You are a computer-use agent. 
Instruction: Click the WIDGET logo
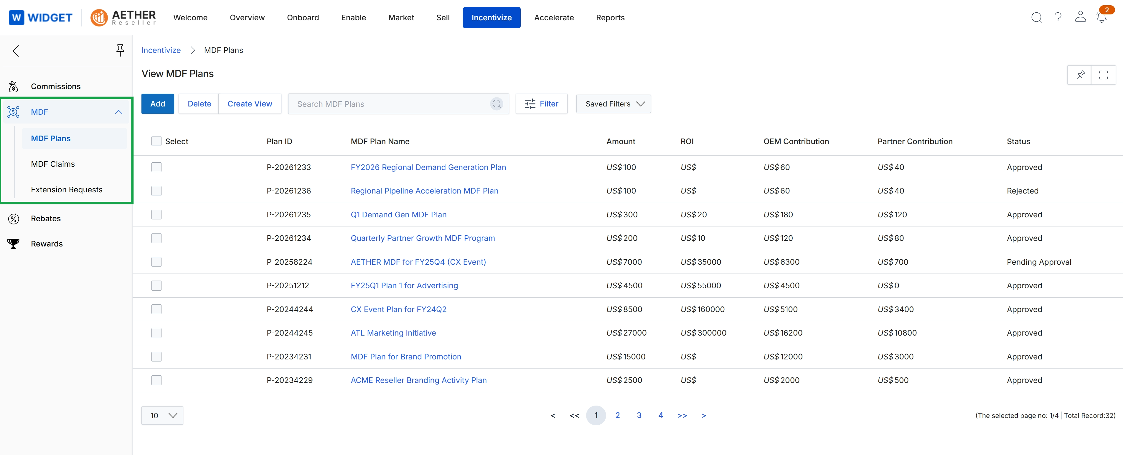click(x=41, y=17)
